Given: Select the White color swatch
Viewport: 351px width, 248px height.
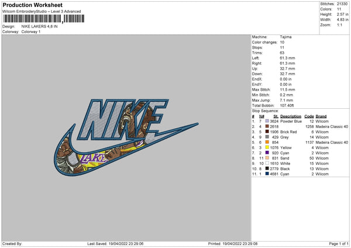Looking at the screenshot, I should click(x=267, y=163).
